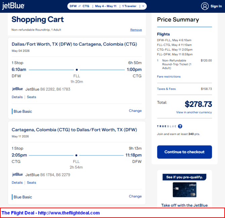Change the return Blue Basic fare

pos(135,197)
